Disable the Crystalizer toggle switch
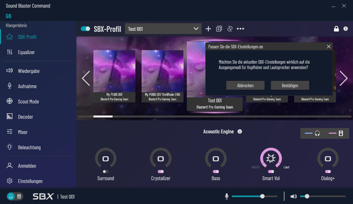The width and height of the screenshot is (353, 204). coord(161,172)
